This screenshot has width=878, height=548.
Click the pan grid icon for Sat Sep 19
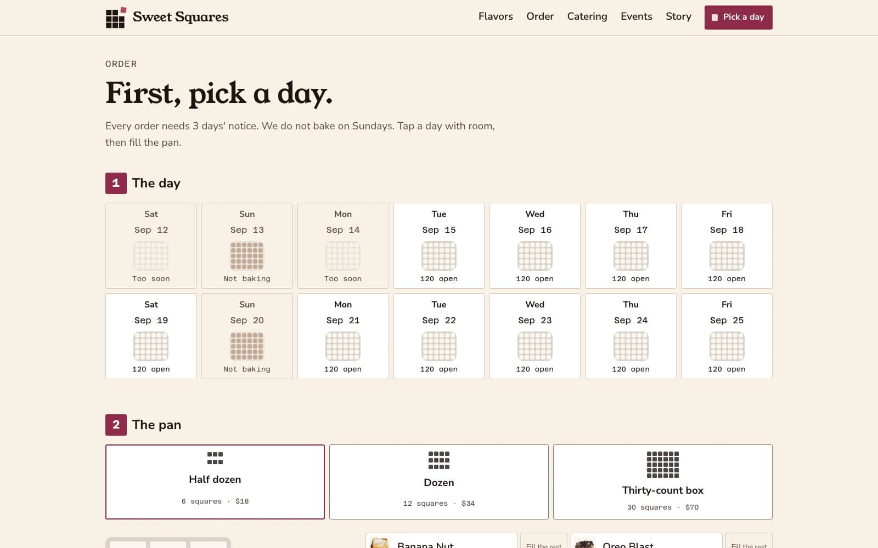[151, 346]
